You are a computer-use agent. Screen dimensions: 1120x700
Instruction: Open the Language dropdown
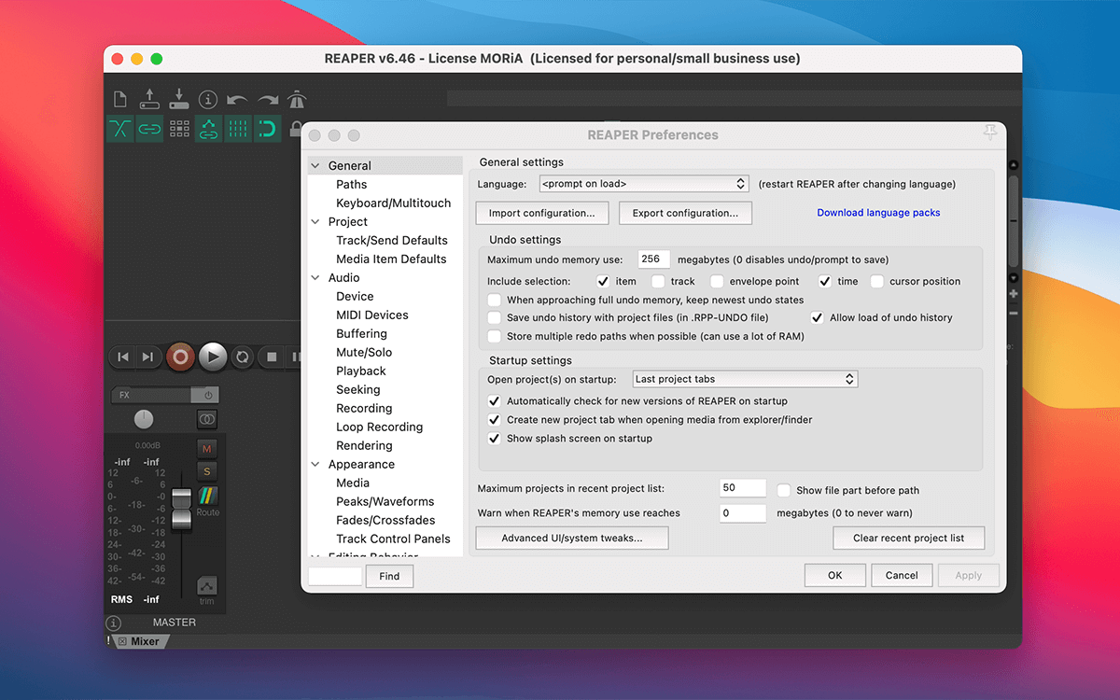[644, 184]
